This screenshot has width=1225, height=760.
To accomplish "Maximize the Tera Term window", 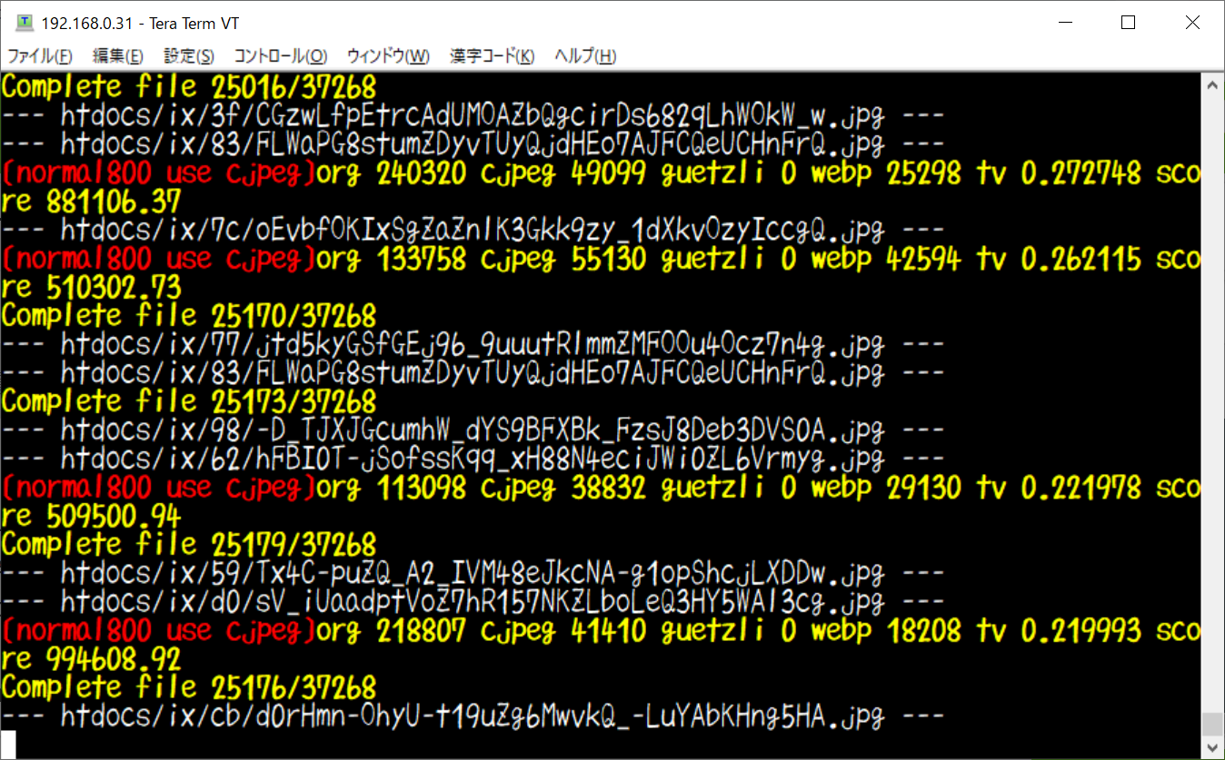I will pyautogui.click(x=1128, y=23).
